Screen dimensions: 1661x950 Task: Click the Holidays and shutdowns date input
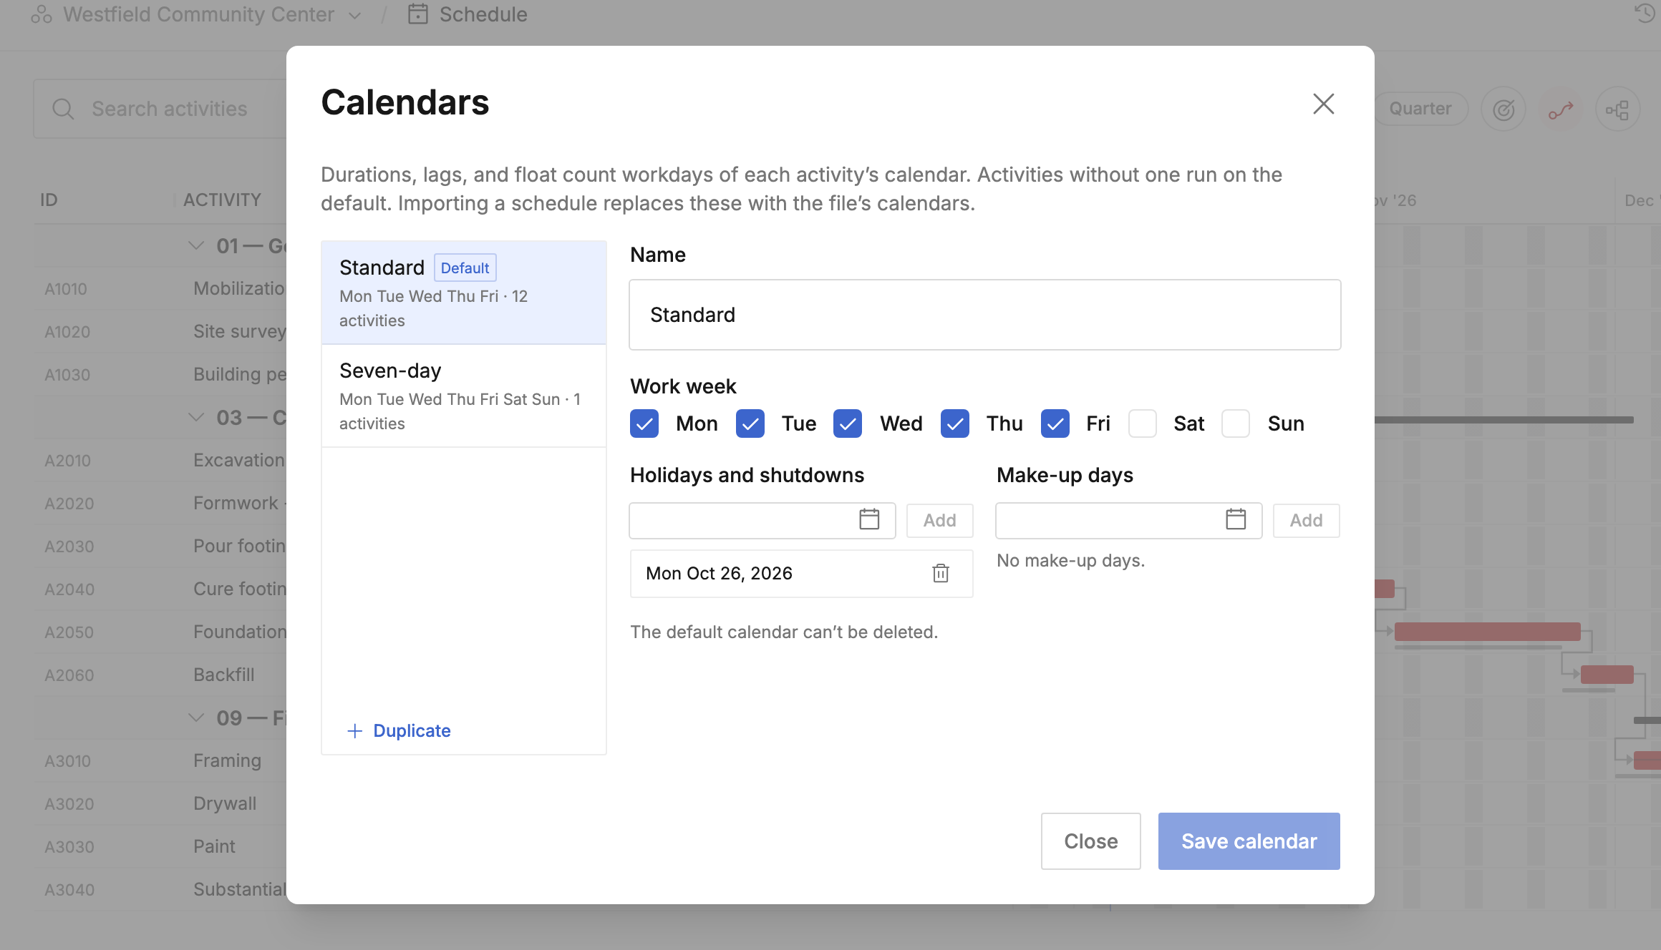(762, 520)
